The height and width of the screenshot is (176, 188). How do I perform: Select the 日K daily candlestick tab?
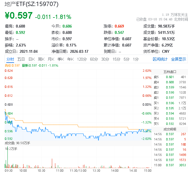[x=32, y=59]
